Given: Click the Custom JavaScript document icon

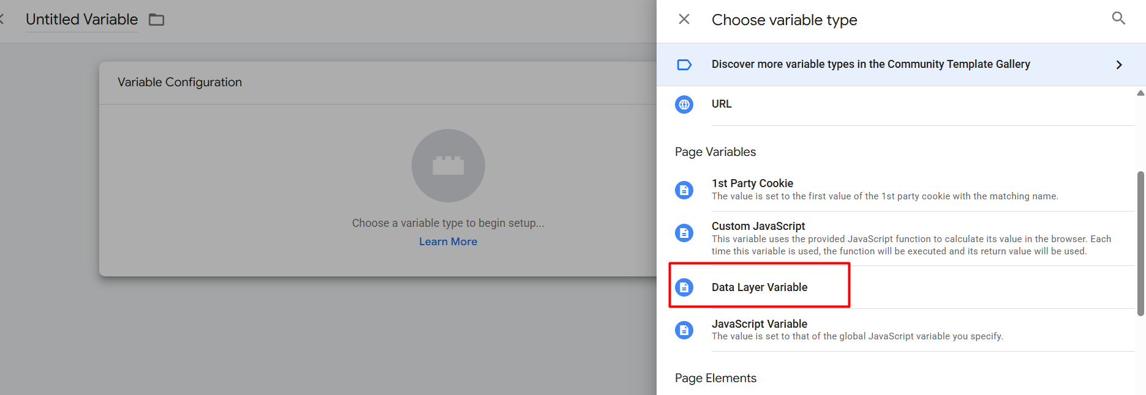Looking at the screenshot, I should (684, 233).
